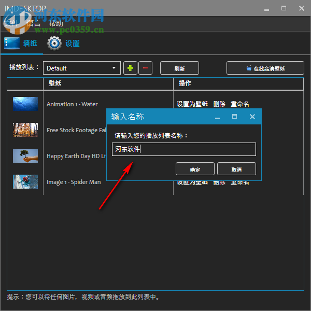The image size is (311, 311).
Task: Select the forest footage thumbnail
Action: [25, 130]
